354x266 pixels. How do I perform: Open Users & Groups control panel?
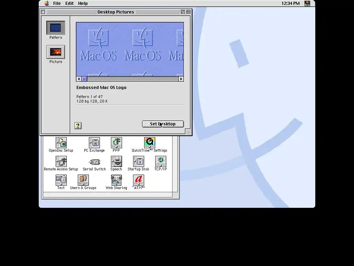pos(83,180)
